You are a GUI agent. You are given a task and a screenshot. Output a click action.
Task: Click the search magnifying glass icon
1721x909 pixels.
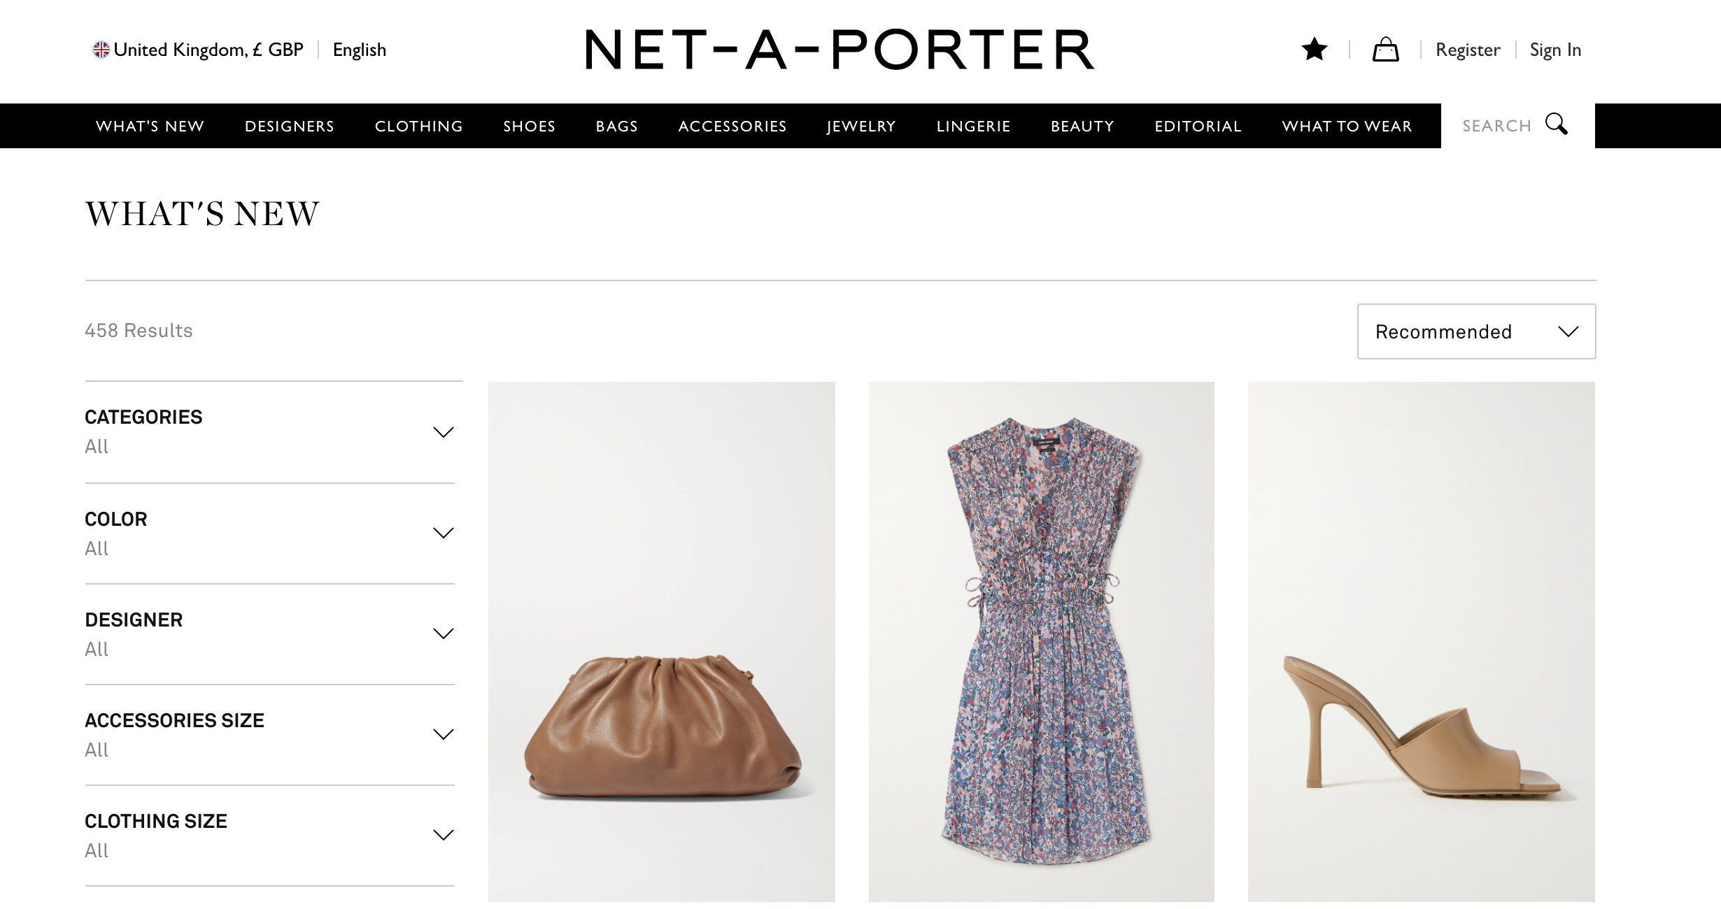pyautogui.click(x=1557, y=124)
